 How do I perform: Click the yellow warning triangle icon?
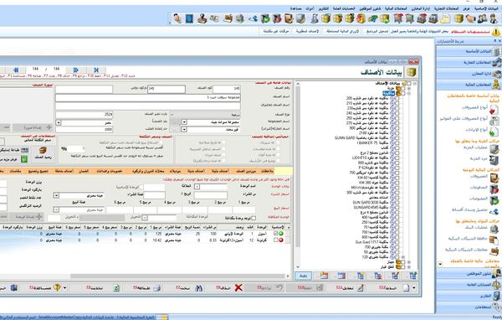[496, 32]
